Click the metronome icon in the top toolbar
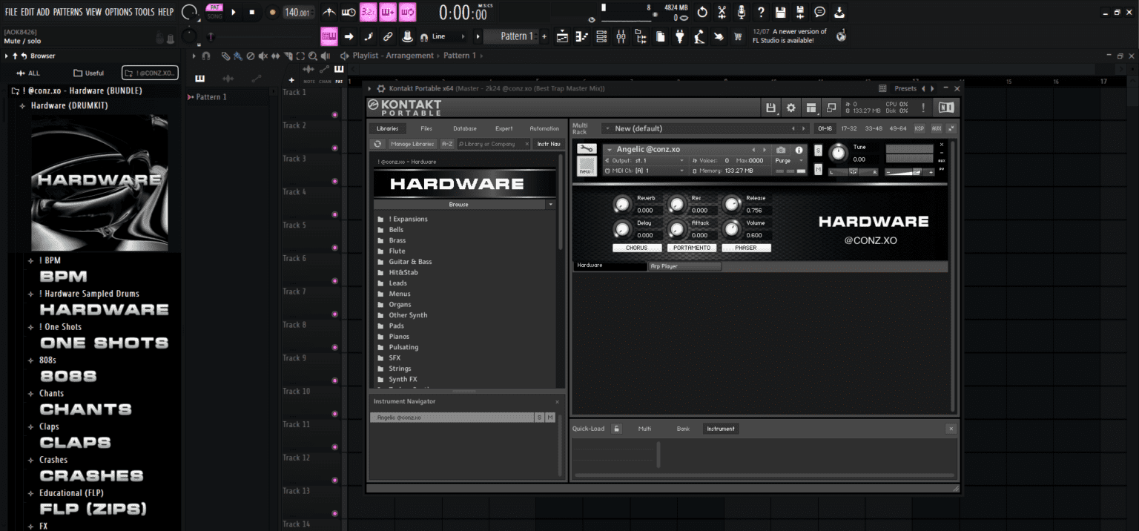1139x531 pixels. coord(329,11)
